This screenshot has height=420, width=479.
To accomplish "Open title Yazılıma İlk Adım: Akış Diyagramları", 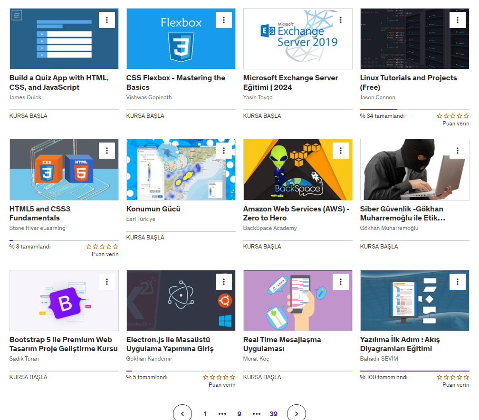I will pos(400,344).
